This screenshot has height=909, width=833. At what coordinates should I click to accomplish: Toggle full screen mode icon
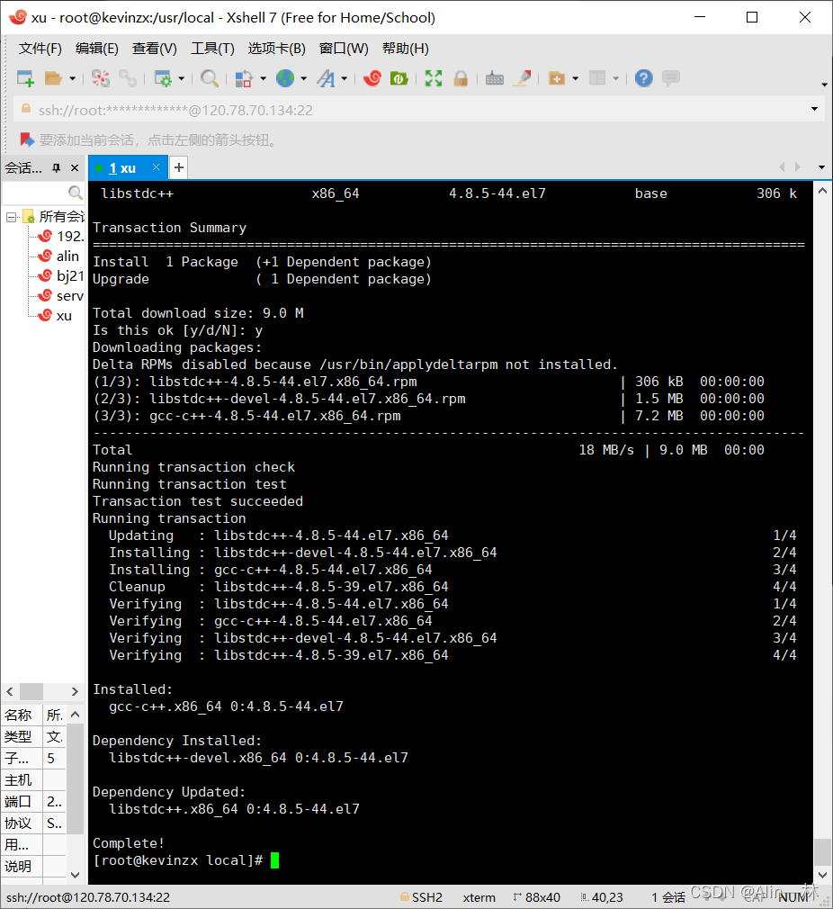coord(434,78)
